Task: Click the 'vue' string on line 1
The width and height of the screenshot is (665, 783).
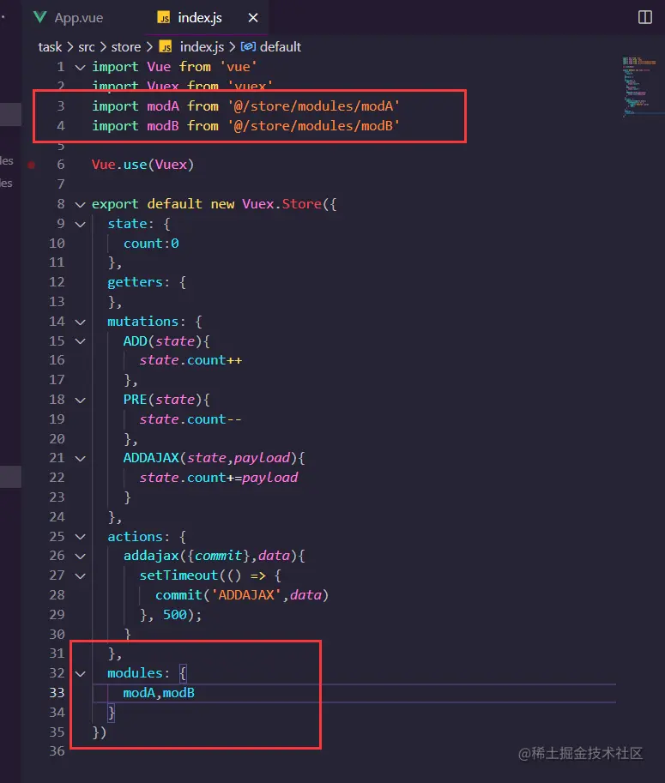Action: tap(239, 67)
